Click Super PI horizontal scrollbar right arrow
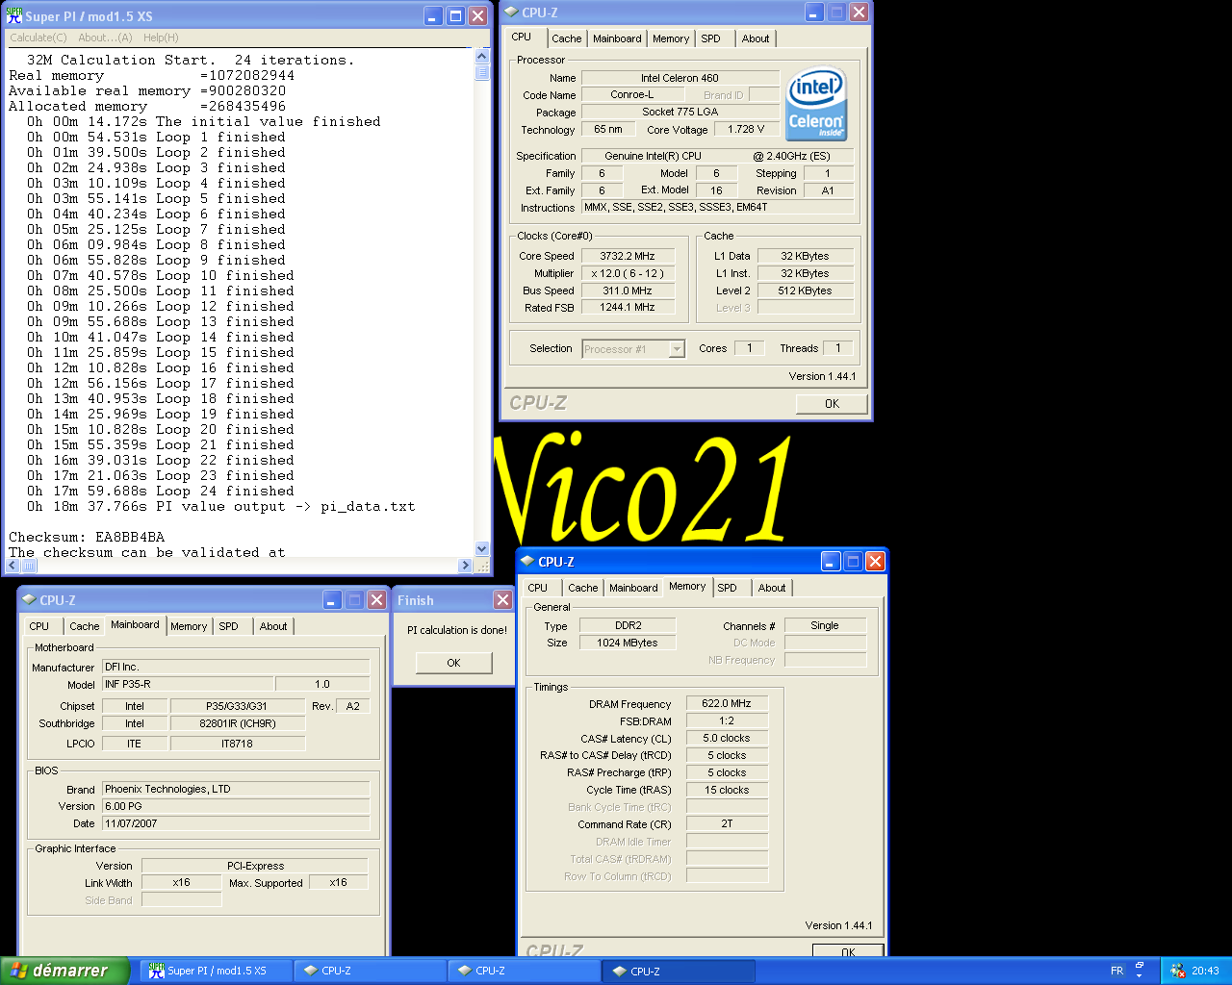1232x985 pixels. tap(466, 566)
